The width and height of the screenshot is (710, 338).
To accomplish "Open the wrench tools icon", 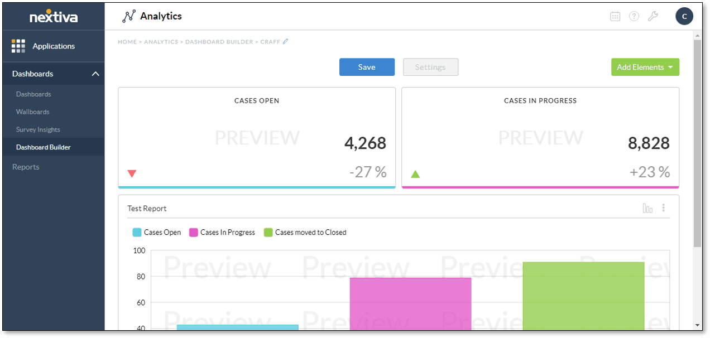I will [653, 16].
